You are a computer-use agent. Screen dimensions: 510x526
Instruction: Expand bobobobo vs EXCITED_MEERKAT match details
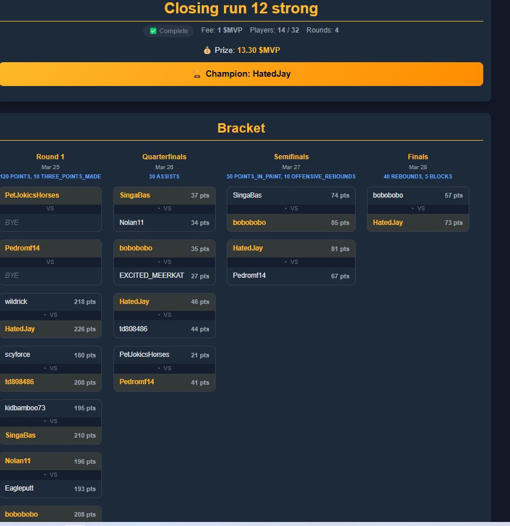click(165, 262)
